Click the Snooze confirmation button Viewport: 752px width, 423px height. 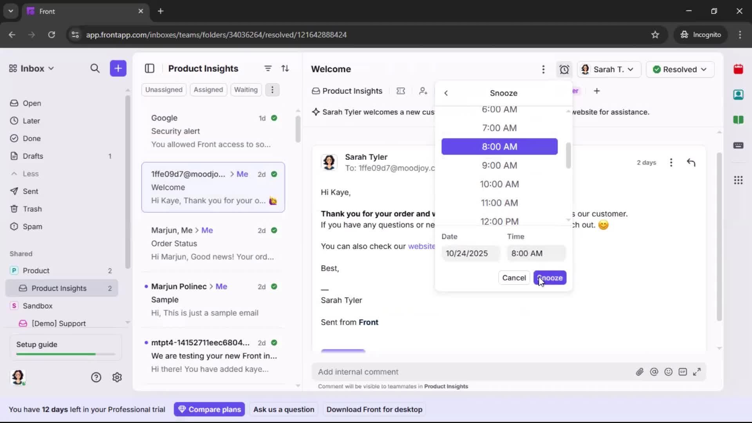[550, 278]
